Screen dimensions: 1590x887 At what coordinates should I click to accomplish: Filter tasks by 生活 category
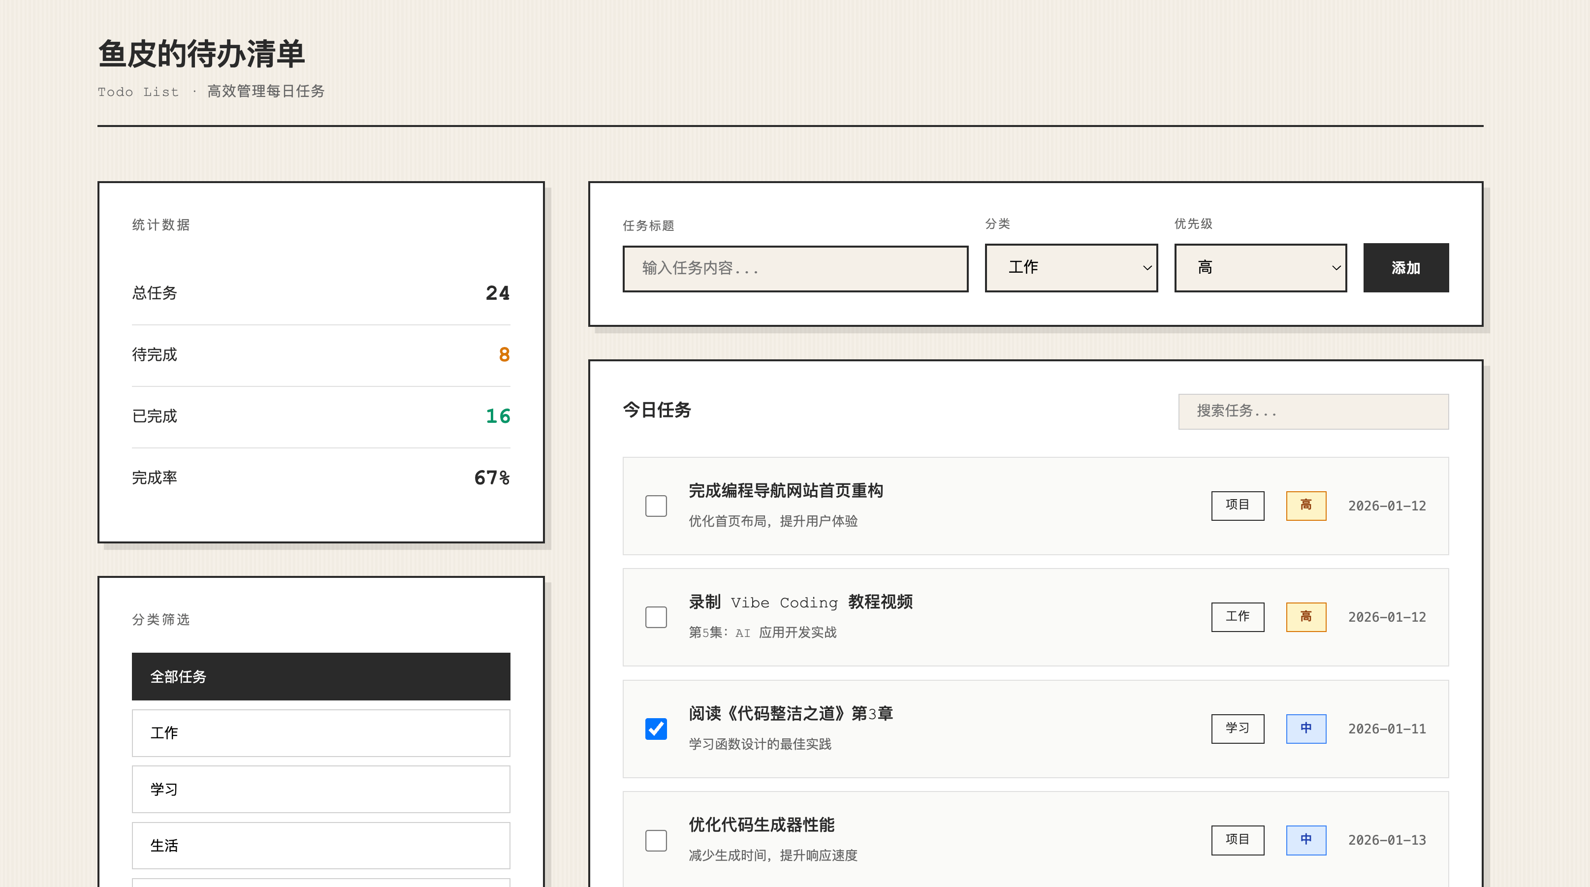tap(321, 845)
